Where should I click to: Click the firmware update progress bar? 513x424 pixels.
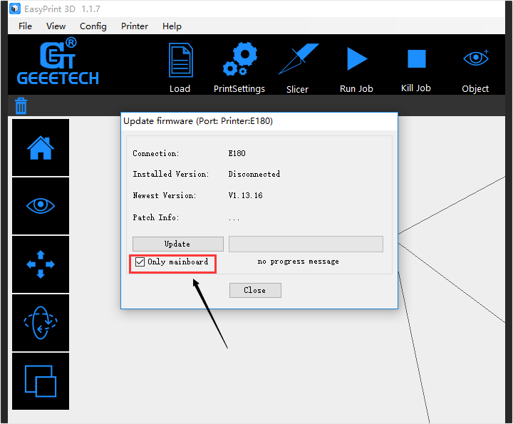tap(306, 244)
